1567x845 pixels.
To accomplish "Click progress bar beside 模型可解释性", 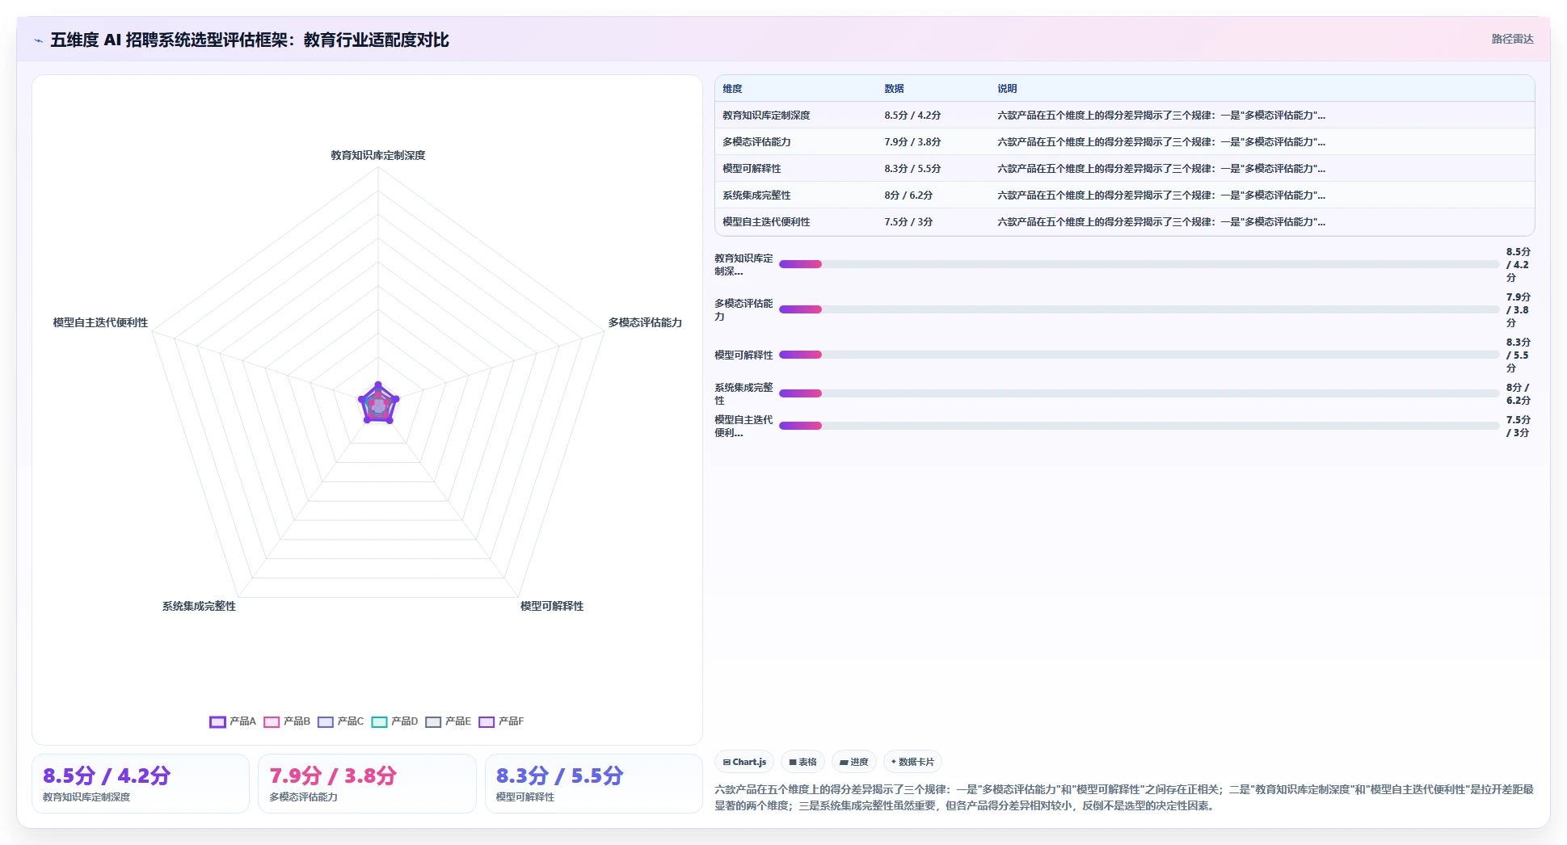I will coord(1139,355).
